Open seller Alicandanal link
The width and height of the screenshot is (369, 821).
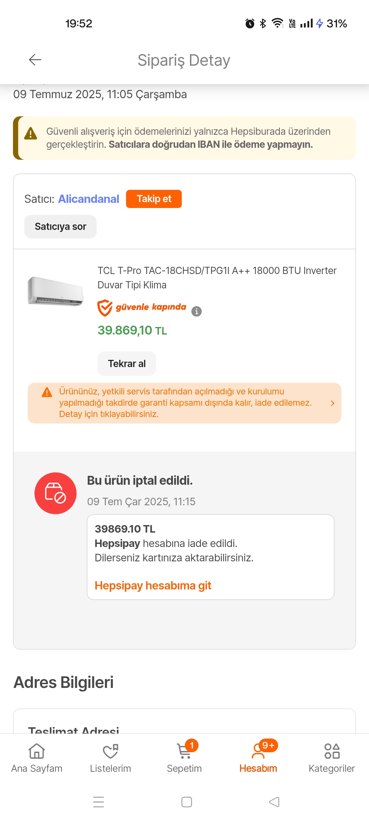[88, 199]
